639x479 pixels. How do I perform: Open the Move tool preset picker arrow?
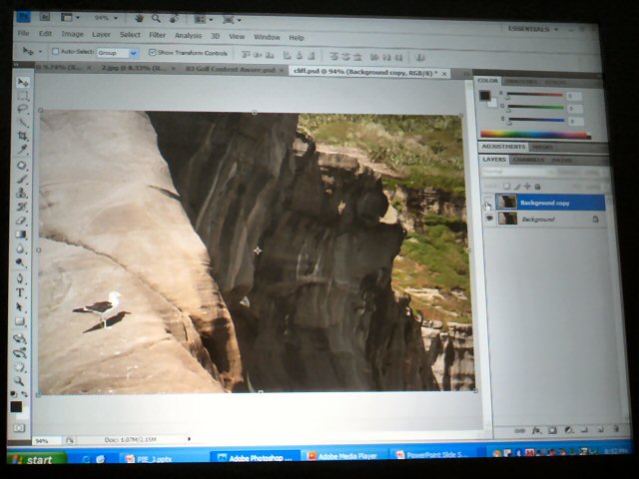coord(40,52)
